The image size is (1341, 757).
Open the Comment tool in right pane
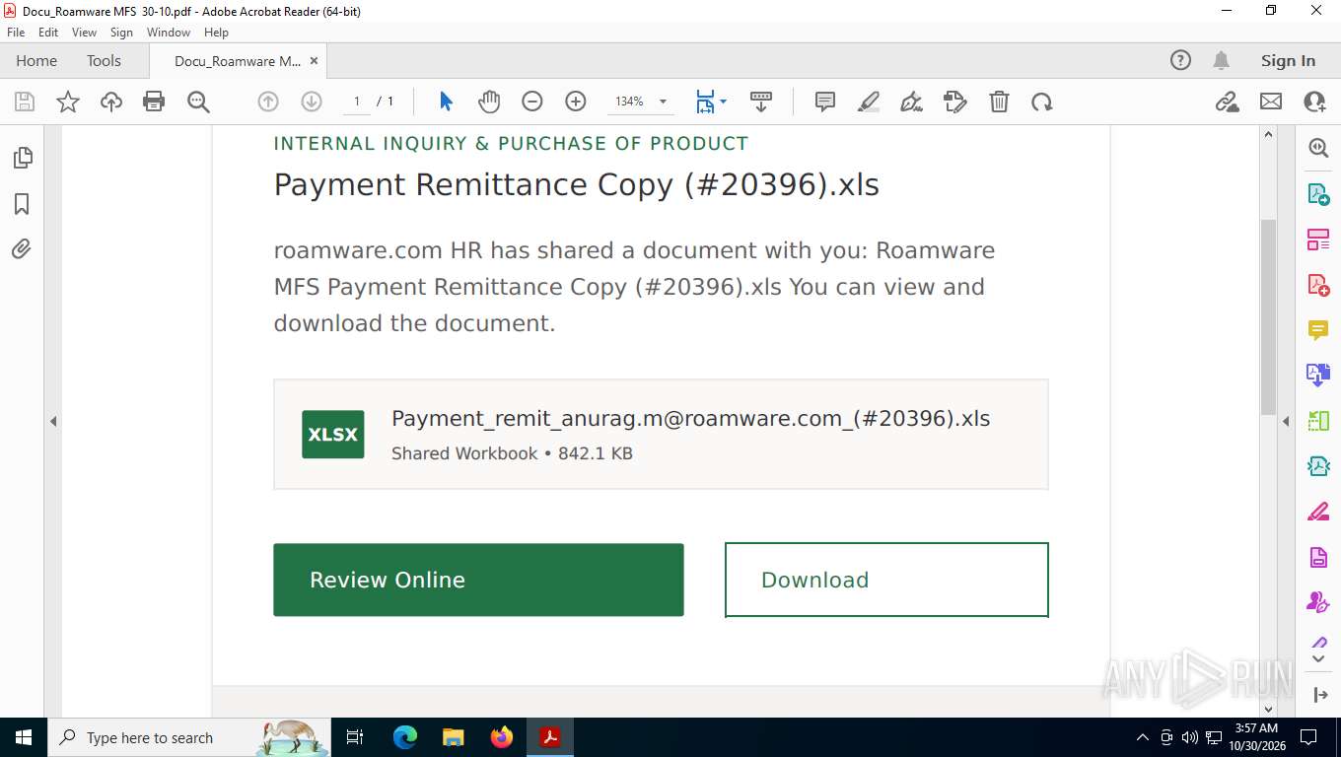click(1318, 330)
